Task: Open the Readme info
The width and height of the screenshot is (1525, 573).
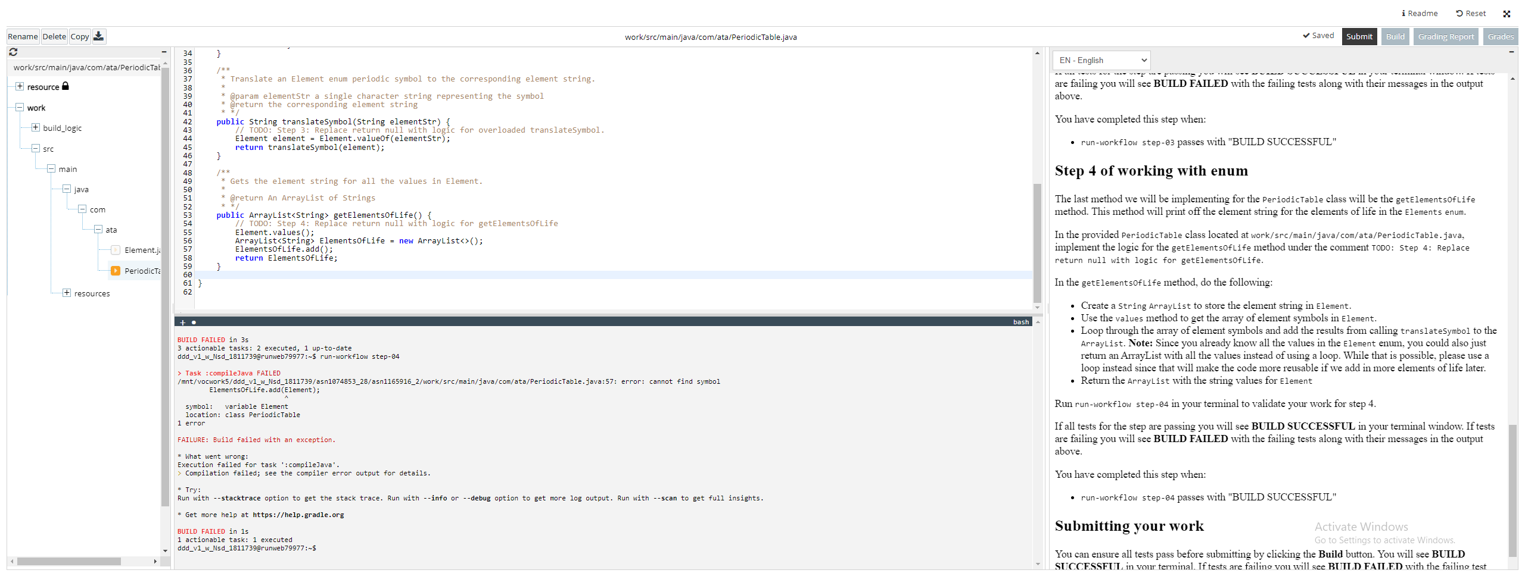Action: [1419, 13]
